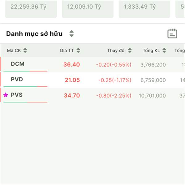The height and width of the screenshot is (185, 185).
Task: Click the DCM buy-sell ratio bar
Action: [x=25, y=71]
